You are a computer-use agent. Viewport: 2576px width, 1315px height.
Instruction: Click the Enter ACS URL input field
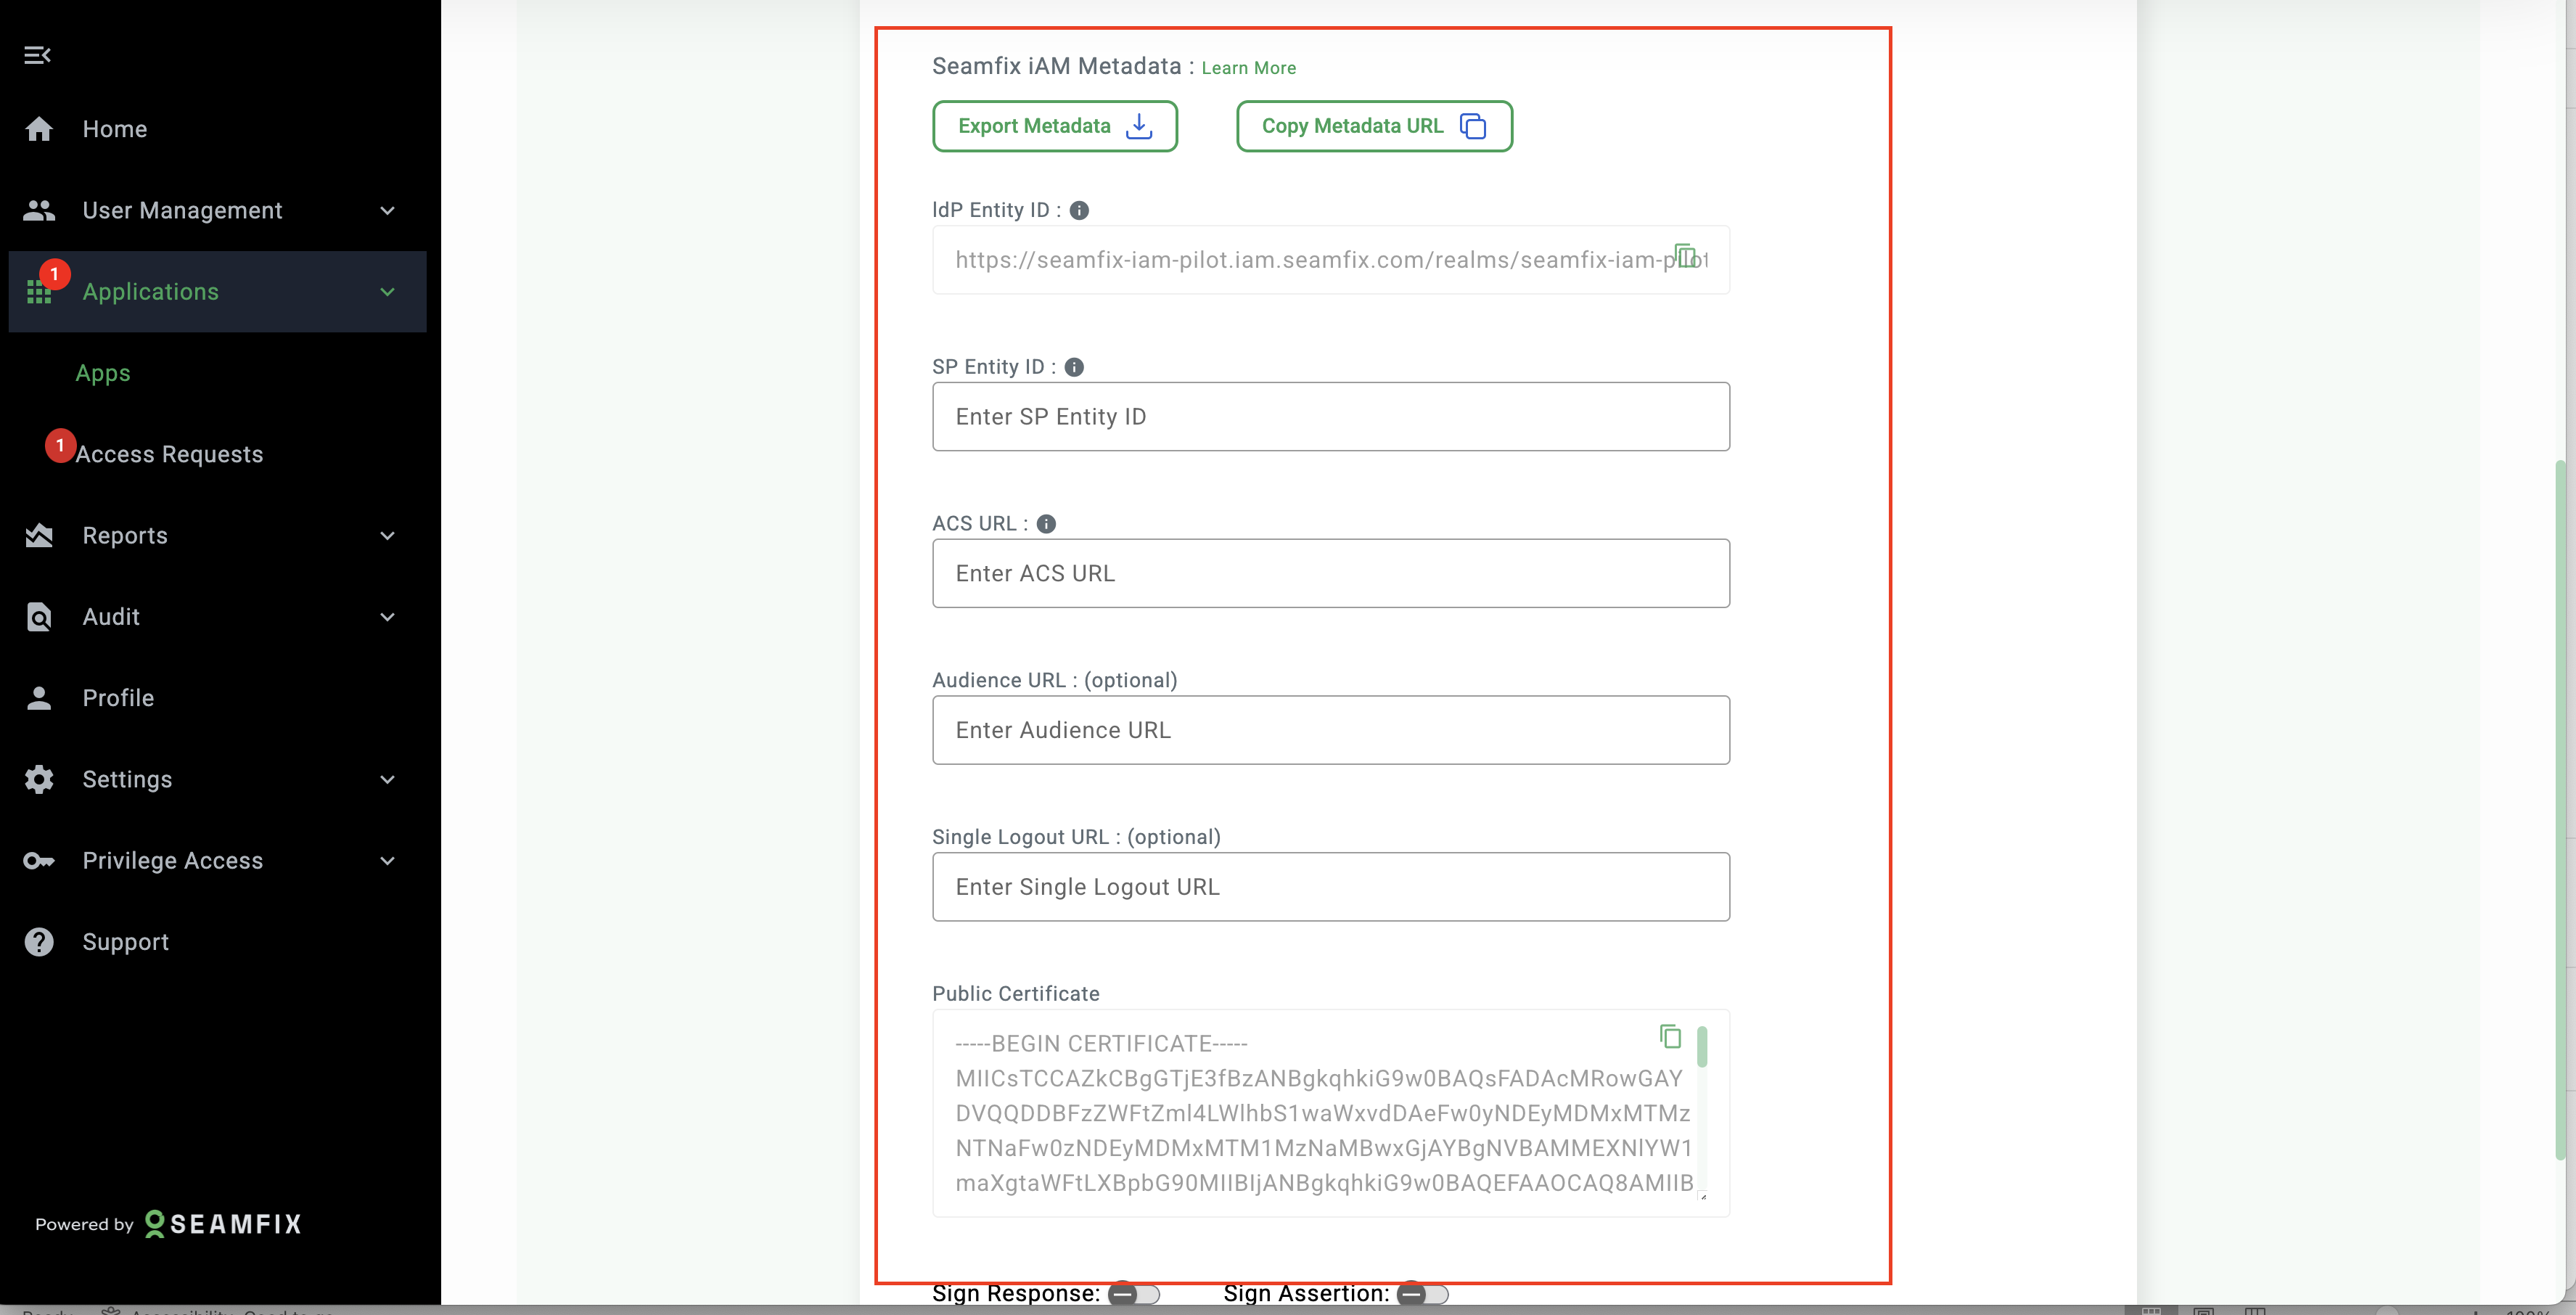click(x=1330, y=573)
